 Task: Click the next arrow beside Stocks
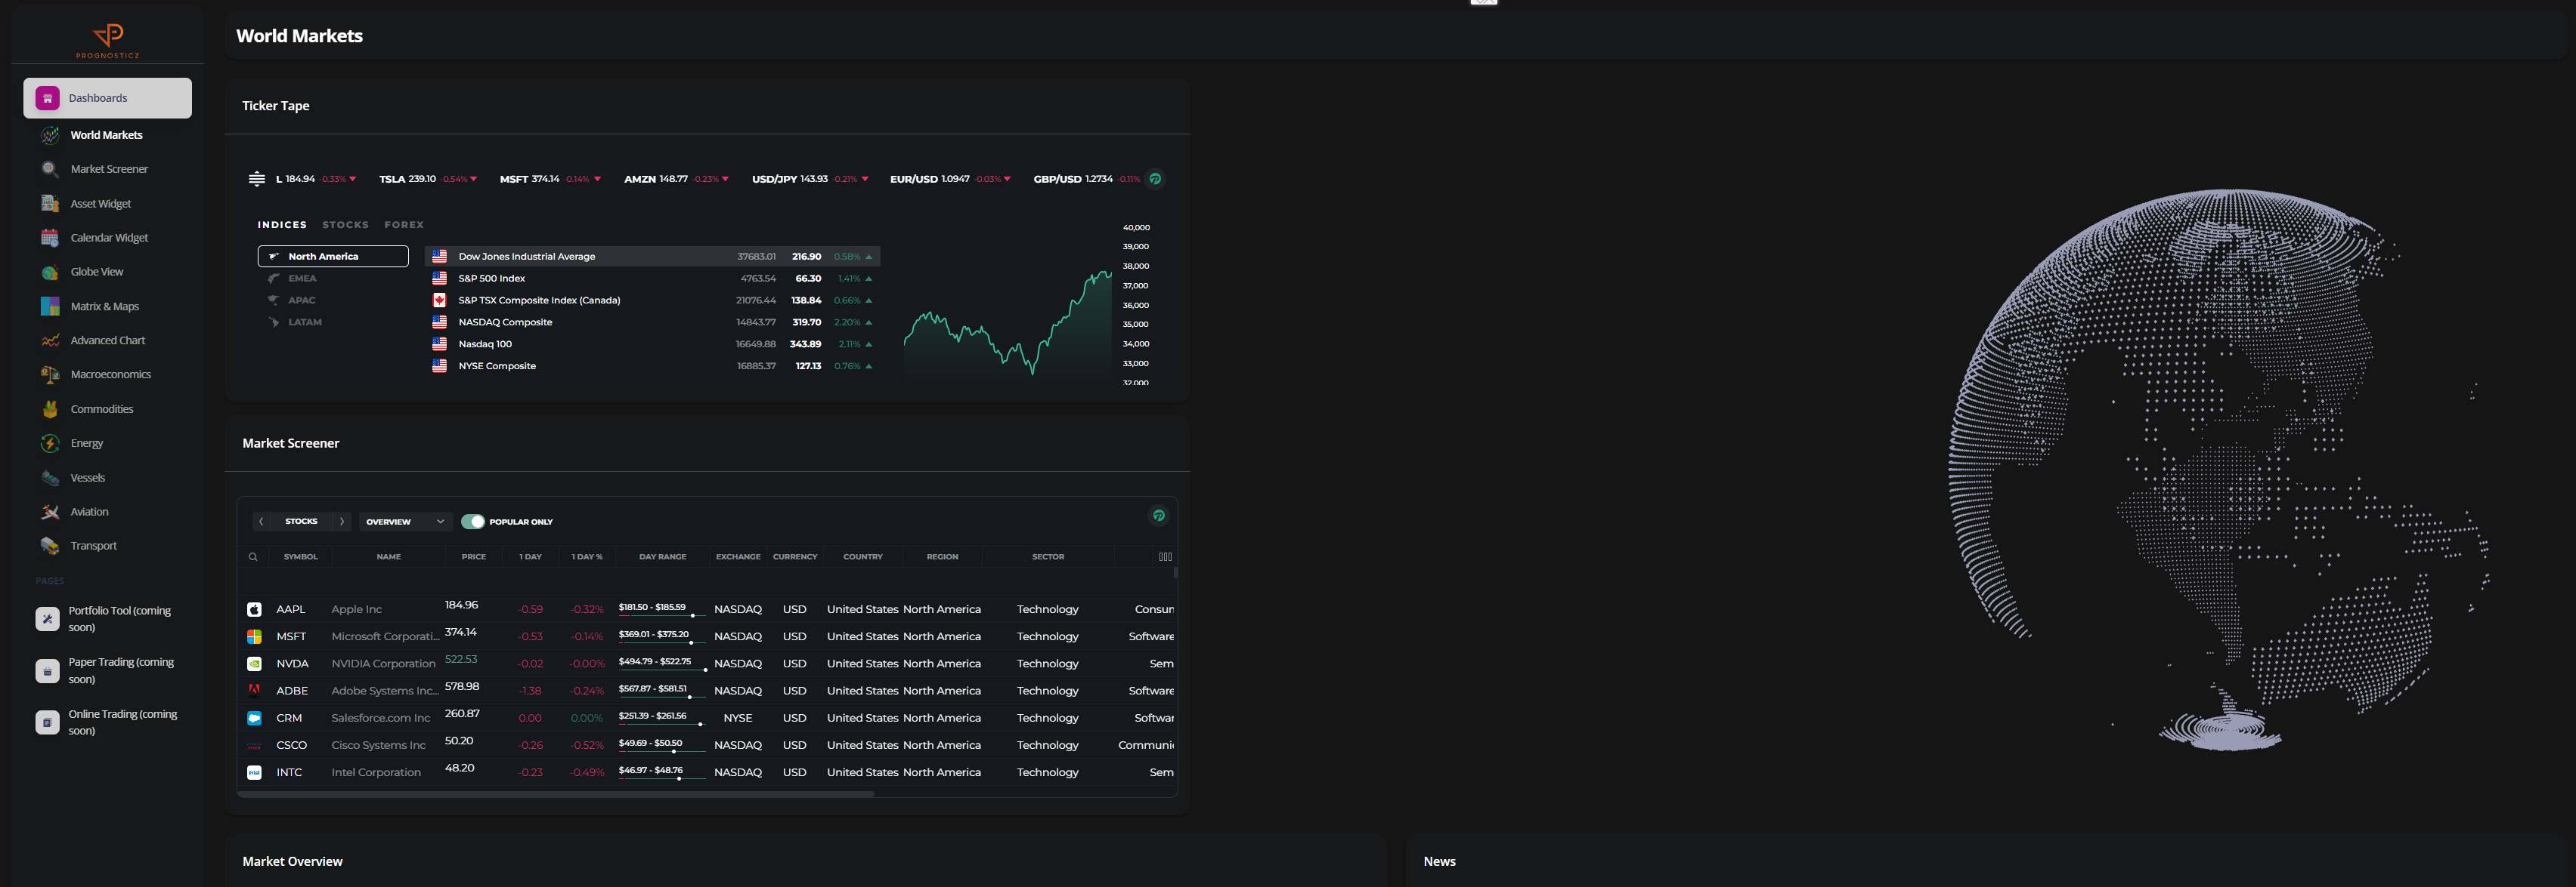pyautogui.click(x=342, y=522)
